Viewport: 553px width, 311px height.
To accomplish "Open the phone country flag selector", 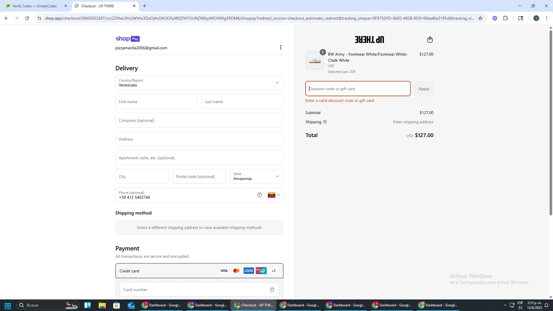I will pos(274,195).
